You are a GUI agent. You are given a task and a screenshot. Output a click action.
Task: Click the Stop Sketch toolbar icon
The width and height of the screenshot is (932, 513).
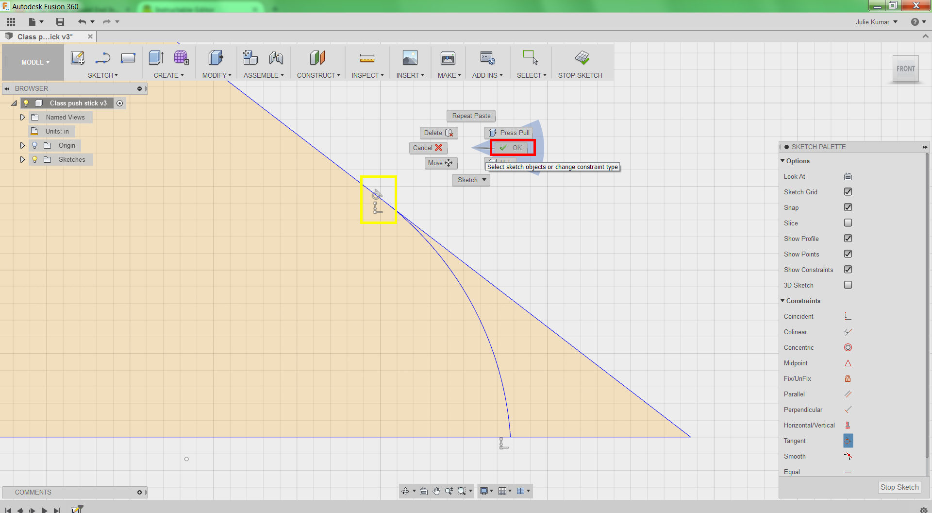[582, 58]
